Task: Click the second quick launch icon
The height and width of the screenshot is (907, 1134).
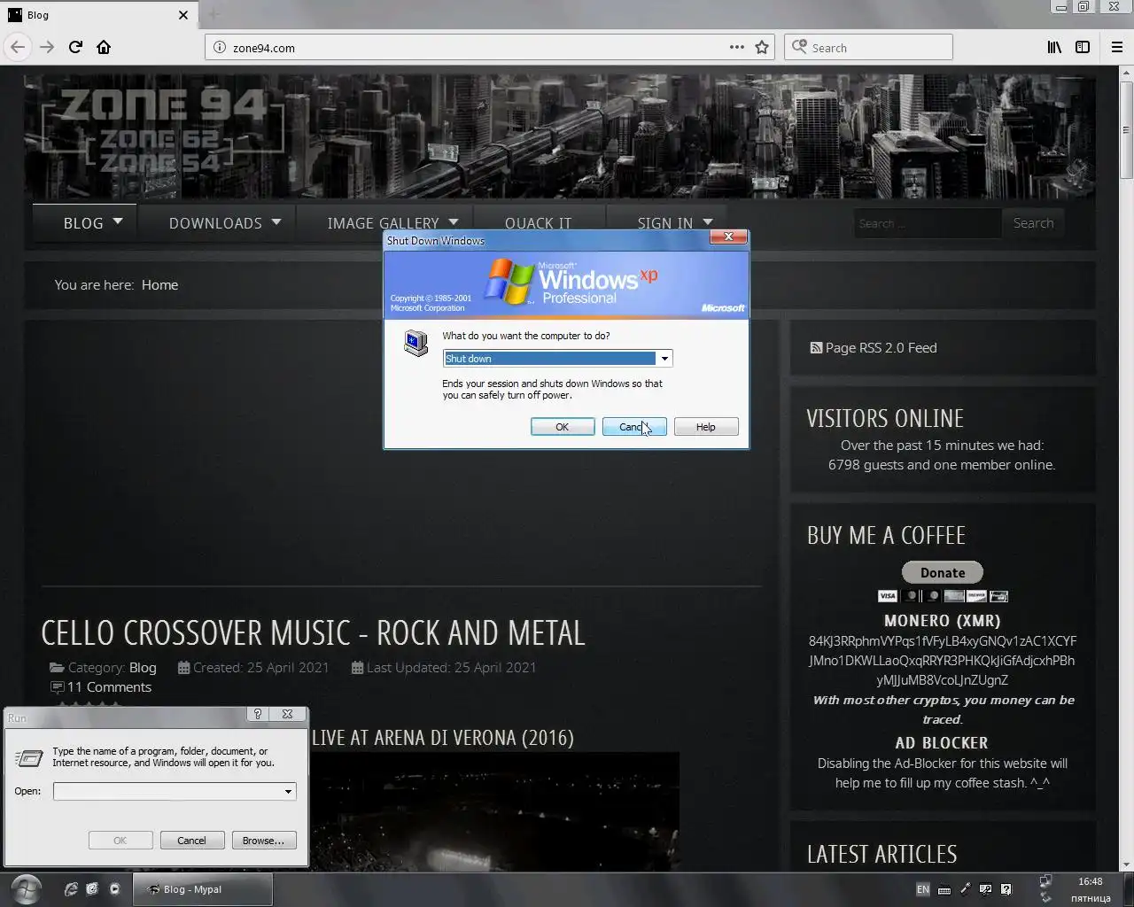Action: click(92, 889)
